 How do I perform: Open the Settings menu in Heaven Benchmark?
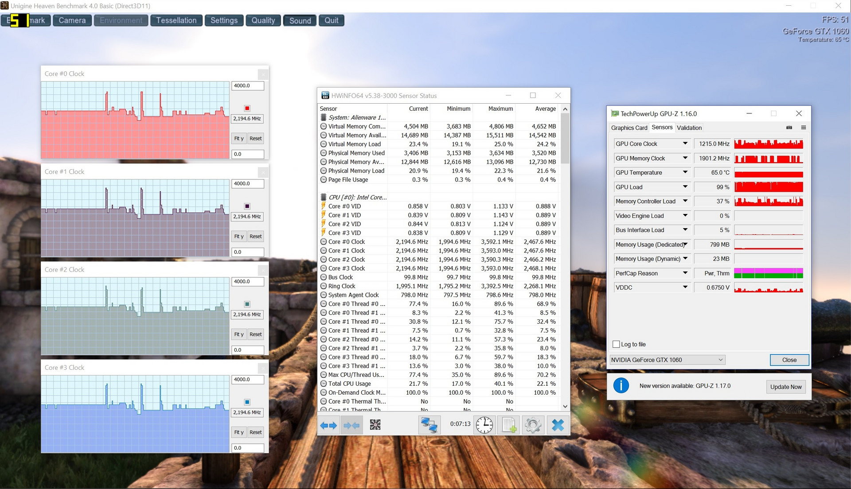pyautogui.click(x=224, y=20)
